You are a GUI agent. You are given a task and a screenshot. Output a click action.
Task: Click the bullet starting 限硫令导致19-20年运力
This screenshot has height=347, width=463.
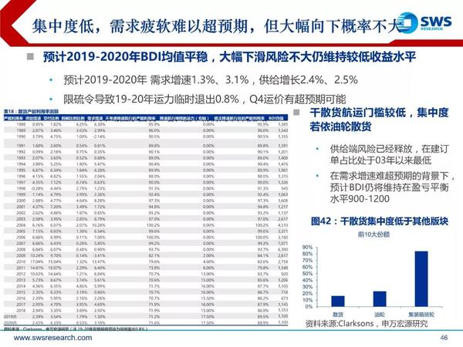204,99
